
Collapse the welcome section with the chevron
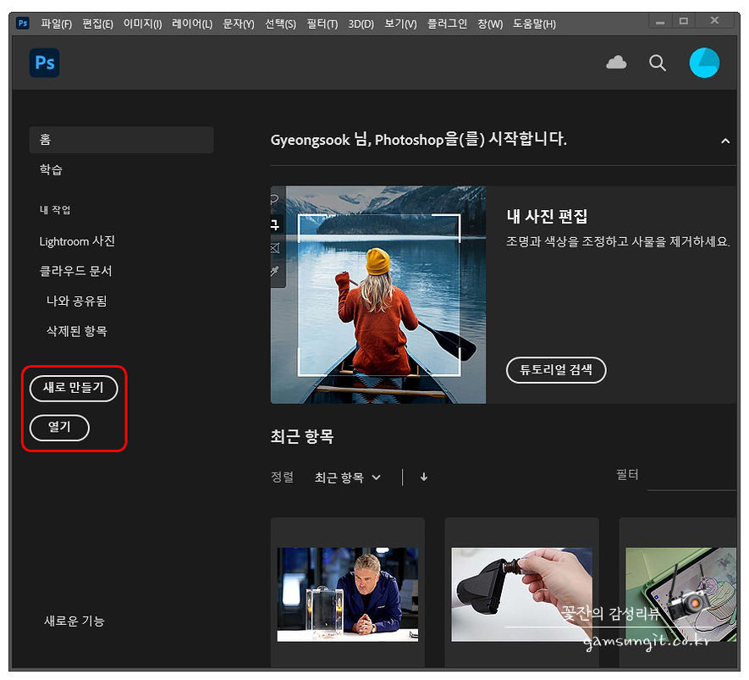click(725, 141)
